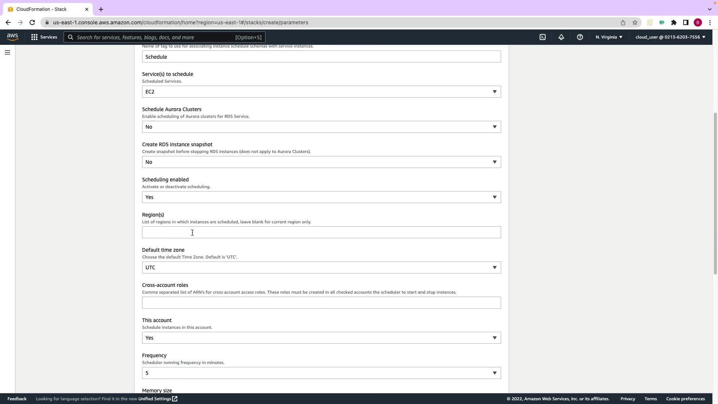Open the help question mark icon
This screenshot has width=718, height=404.
[x=580, y=37]
